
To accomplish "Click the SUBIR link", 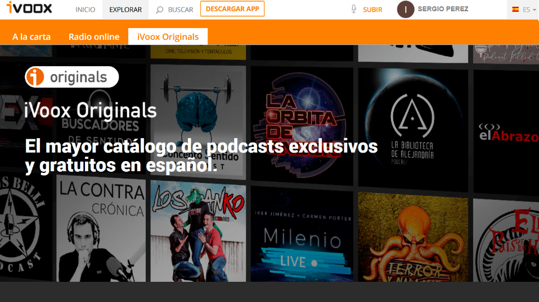I will [x=372, y=10].
